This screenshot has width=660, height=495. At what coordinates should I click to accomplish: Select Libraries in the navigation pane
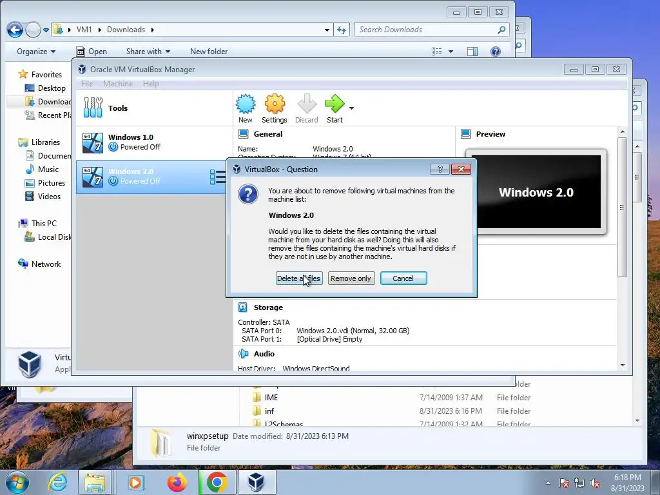click(x=39, y=142)
